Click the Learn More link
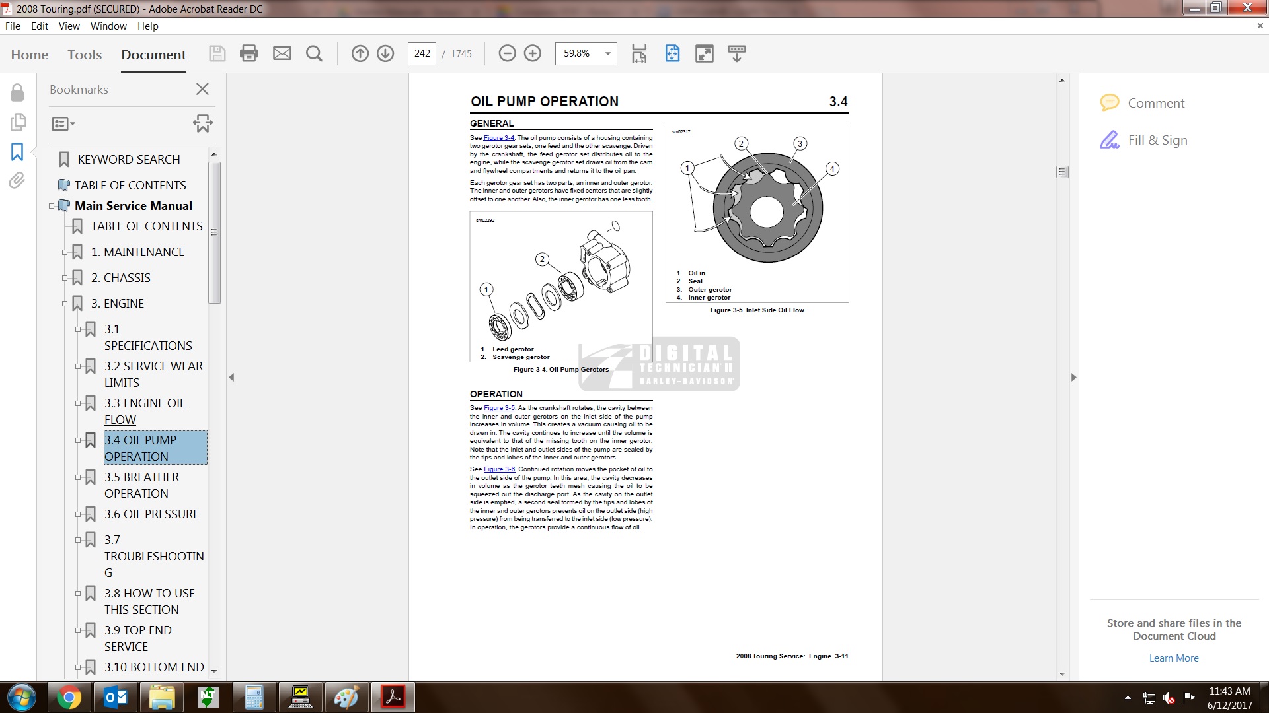Screen dimensions: 1269x713 1174,658
